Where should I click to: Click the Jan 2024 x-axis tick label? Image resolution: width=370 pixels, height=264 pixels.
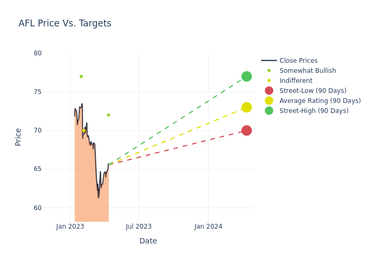[208, 227]
